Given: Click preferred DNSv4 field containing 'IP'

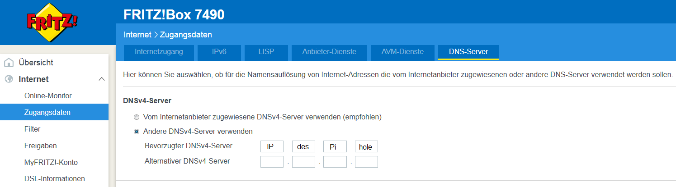Looking at the screenshot, I should (x=272, y=147).
